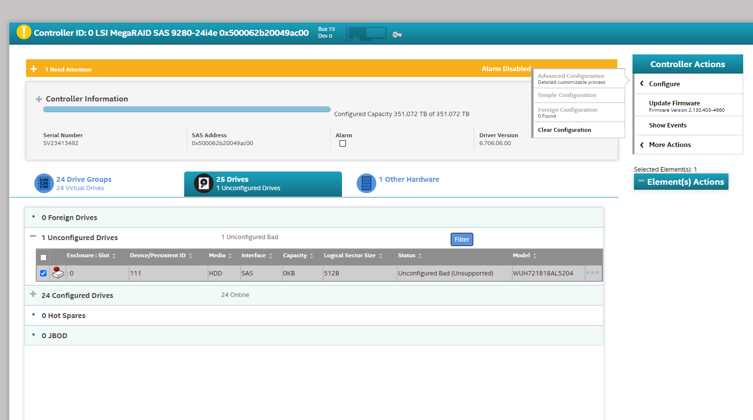Image resolution: width=753 pixels, height=420 pixels.
Task: Choose Foreign Configuration menu item
Action: (579, 112)
